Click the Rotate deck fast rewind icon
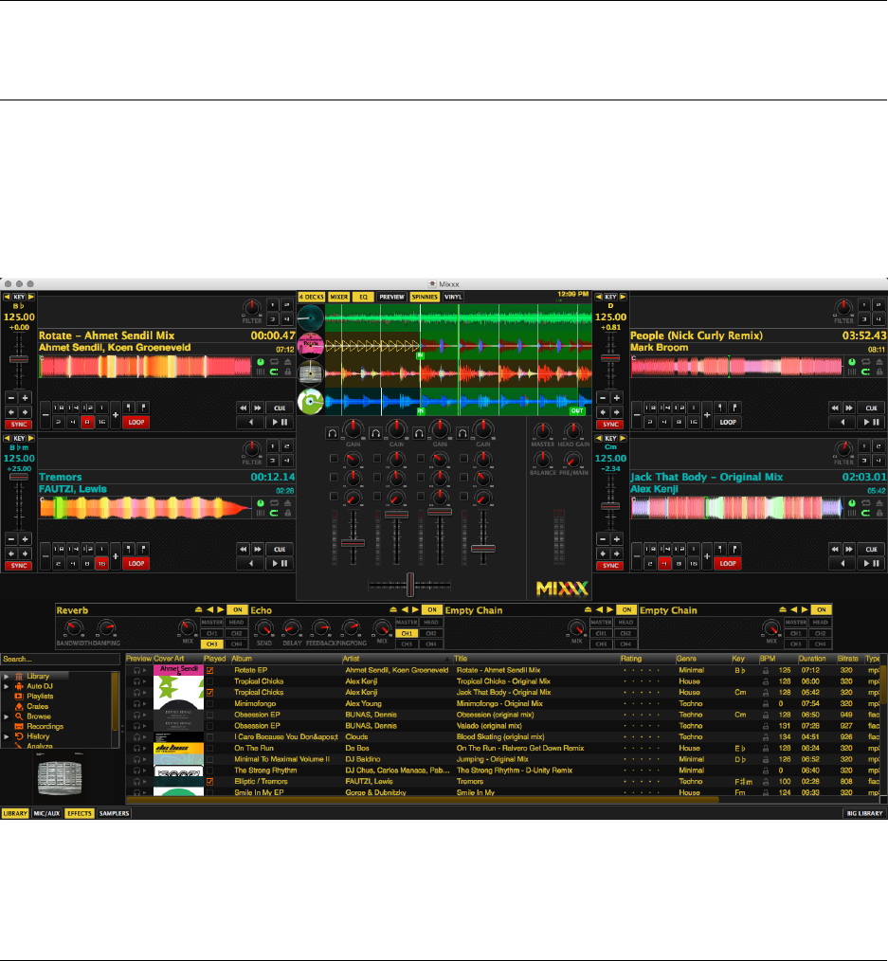The height and width of the screenshot is (961, 888). tap(244, 408)
